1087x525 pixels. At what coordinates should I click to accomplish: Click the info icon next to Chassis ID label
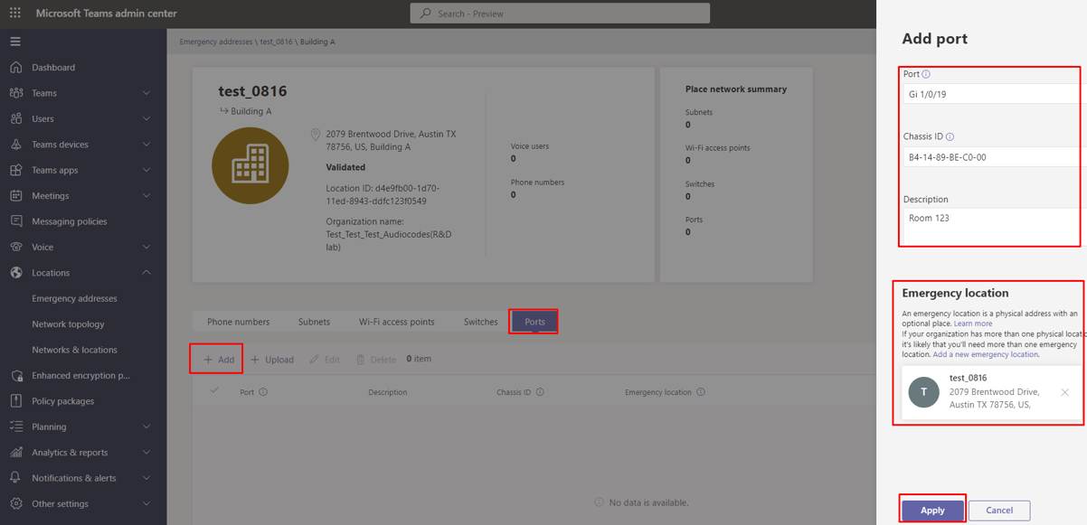[950, 137]
